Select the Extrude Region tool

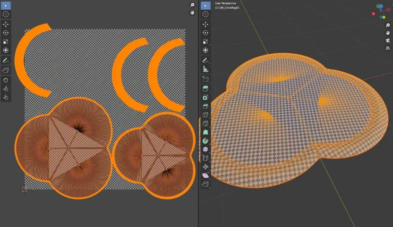(x=205, y=89)
